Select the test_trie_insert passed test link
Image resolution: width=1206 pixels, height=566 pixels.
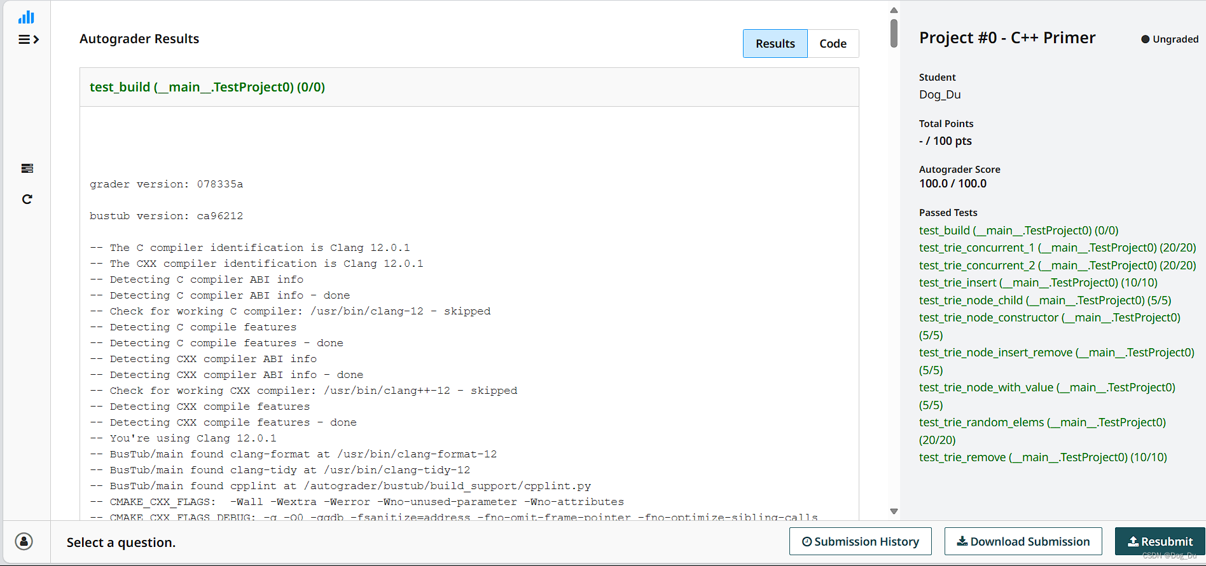[1038, 283]
